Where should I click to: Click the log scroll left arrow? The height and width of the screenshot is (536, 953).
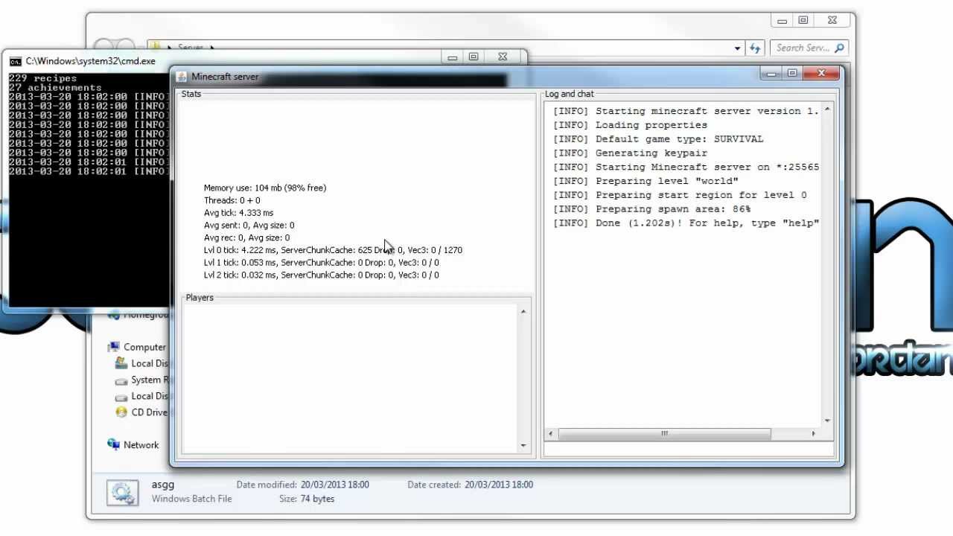[550, 433]
